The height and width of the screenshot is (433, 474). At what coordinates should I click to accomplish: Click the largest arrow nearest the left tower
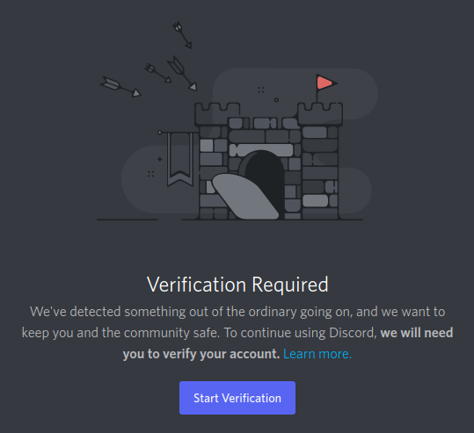coord(182,74)
